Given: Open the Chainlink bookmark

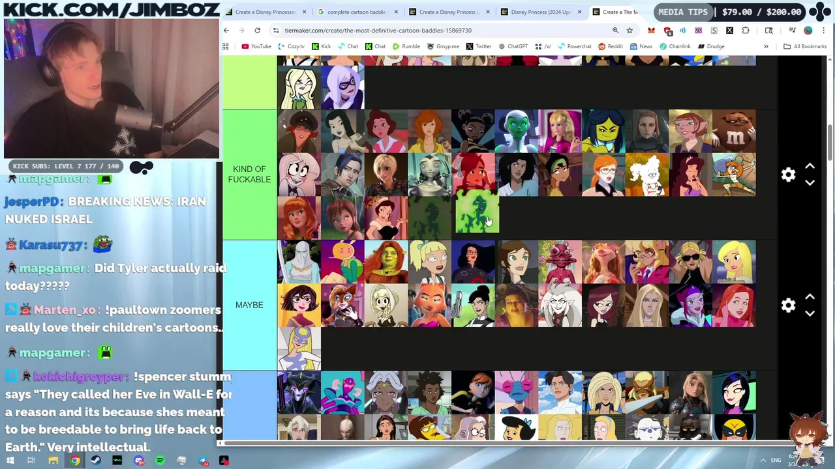Looking at the screenshot, I should (675, 46).
